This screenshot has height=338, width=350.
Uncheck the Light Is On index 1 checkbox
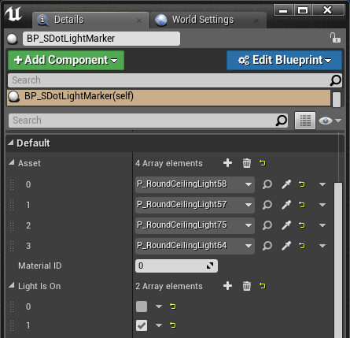pyautogui.click(x=142, y=325)
